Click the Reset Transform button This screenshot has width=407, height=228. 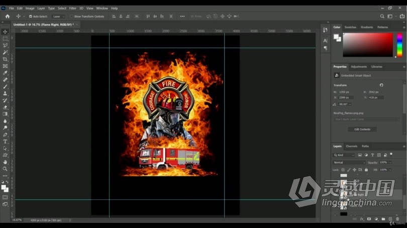tap(381, 85)
